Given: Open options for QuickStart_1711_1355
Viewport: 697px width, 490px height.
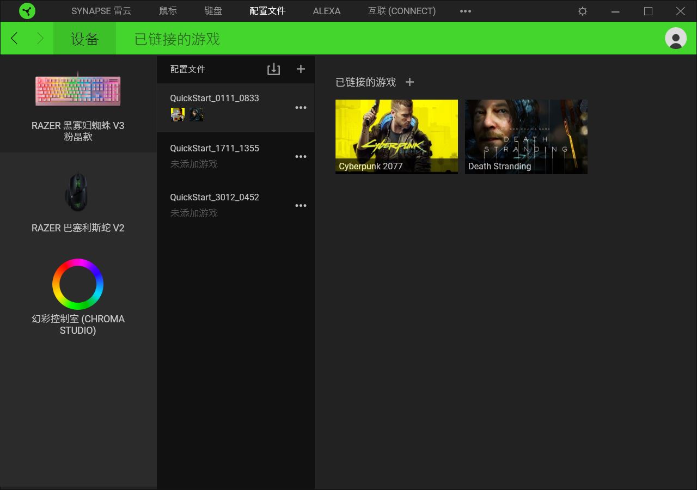Looking at the screenshot, I should point(301,157).
